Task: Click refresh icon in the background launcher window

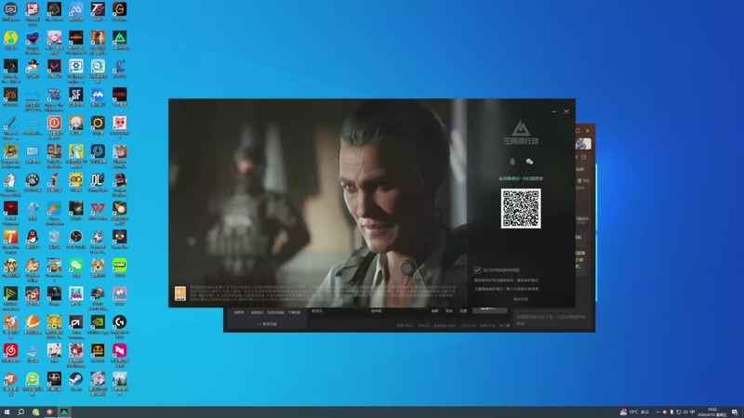Action: point(584,157)
